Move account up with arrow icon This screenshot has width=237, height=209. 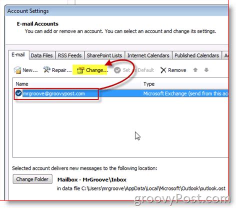[195, 70]
